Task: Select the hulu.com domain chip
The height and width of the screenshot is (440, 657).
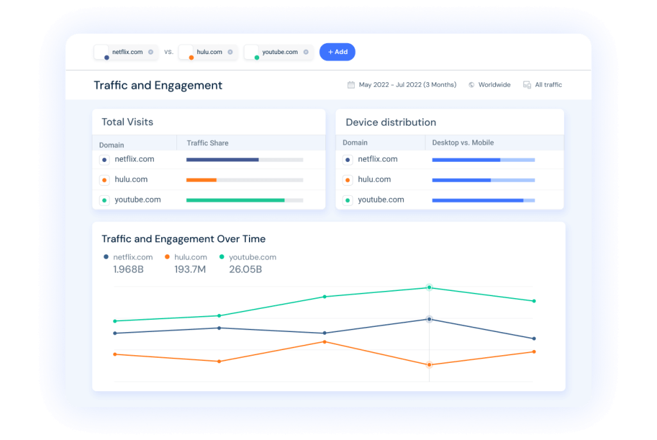Action: tap(208, 52)
